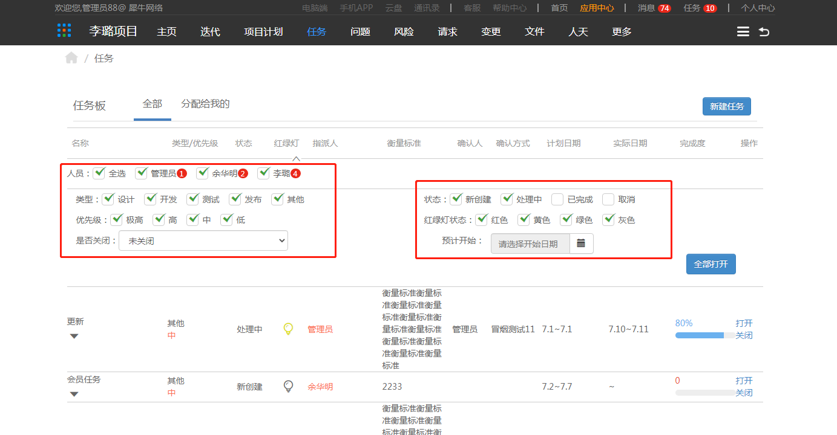This screenshot has height=435, width=837.
Task: Open the 文件 navigation item
Action: click(x=534, y=31)
